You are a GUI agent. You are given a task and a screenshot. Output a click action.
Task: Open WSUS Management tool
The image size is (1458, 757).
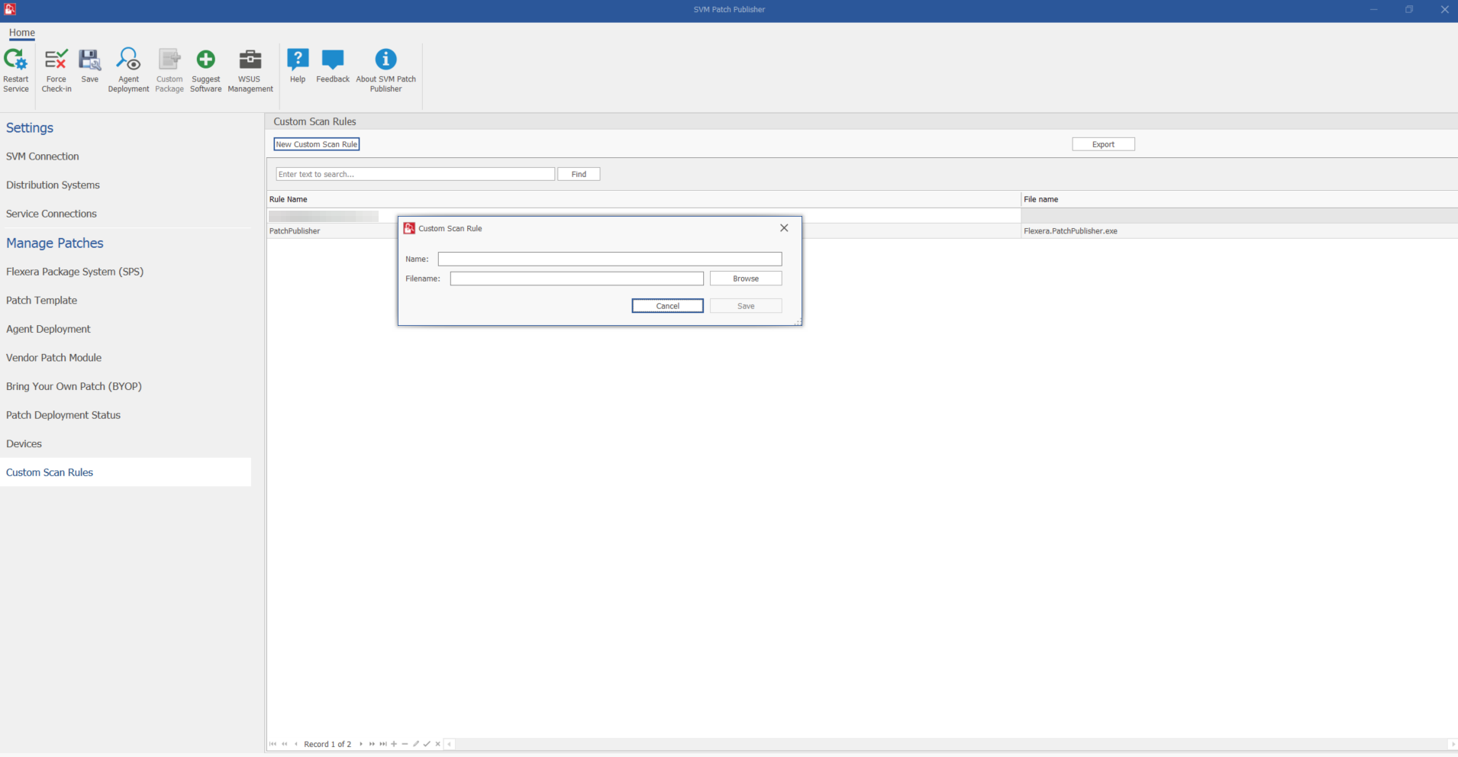250,60
